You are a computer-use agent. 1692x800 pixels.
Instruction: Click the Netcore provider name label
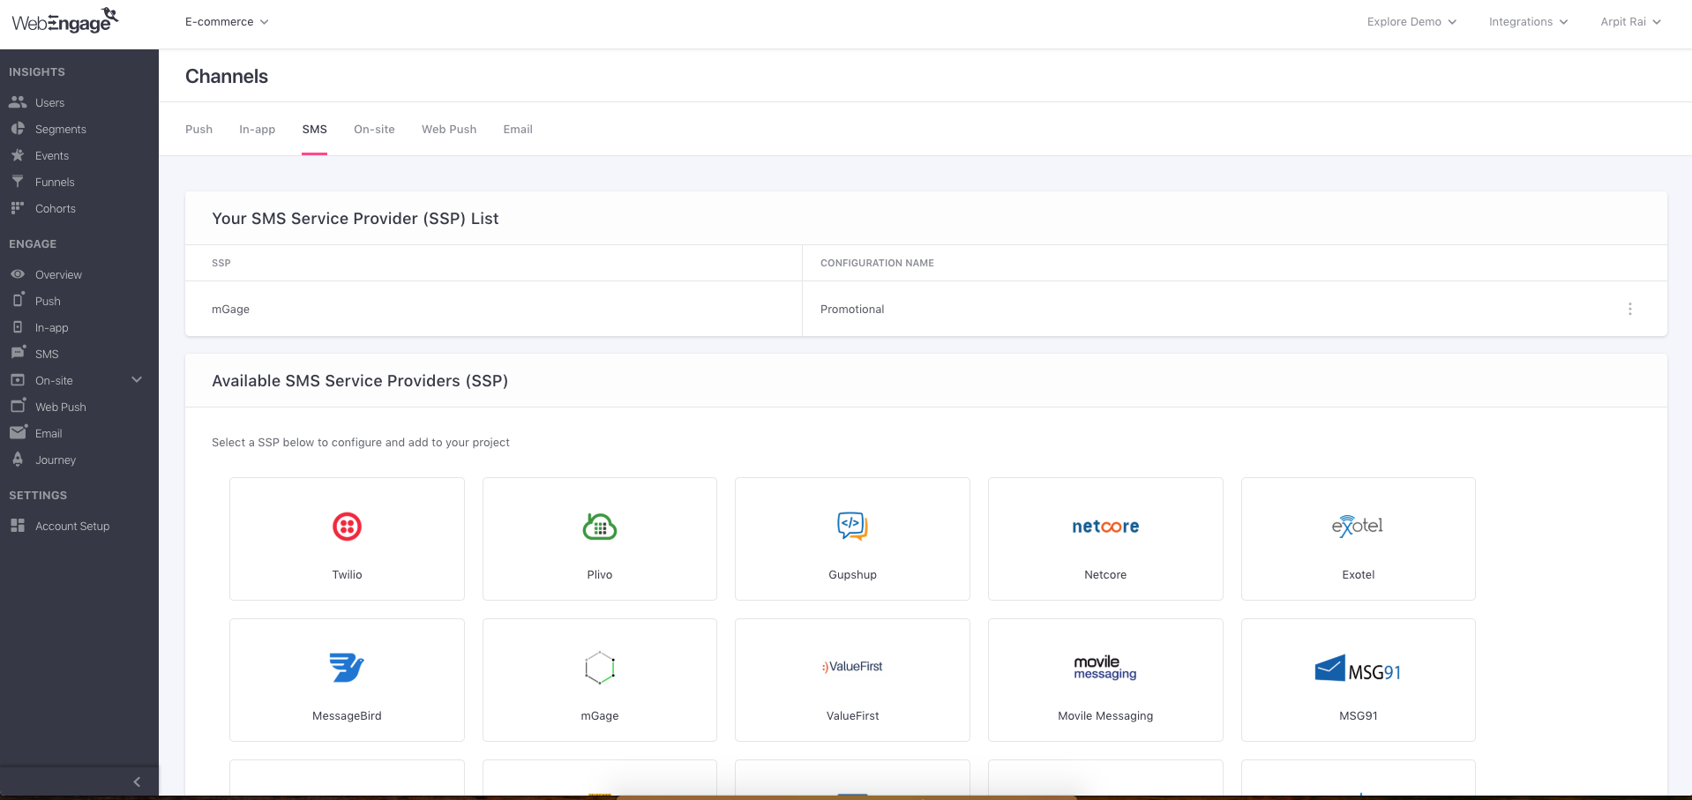[x=1105, y=575]
